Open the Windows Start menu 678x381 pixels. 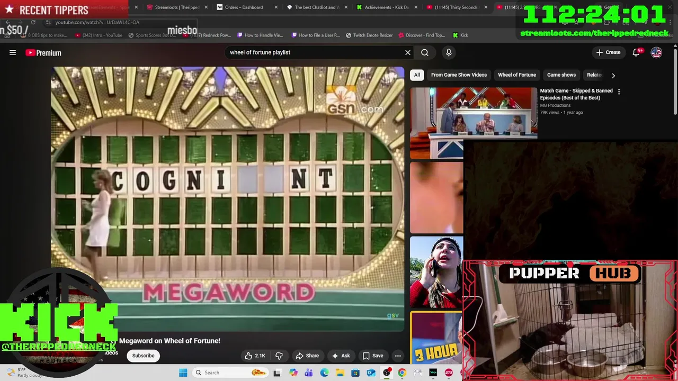tap(183, 373)
